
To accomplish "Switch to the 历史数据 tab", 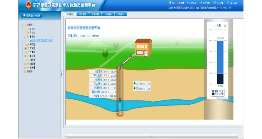I will (x=95, y=14).
